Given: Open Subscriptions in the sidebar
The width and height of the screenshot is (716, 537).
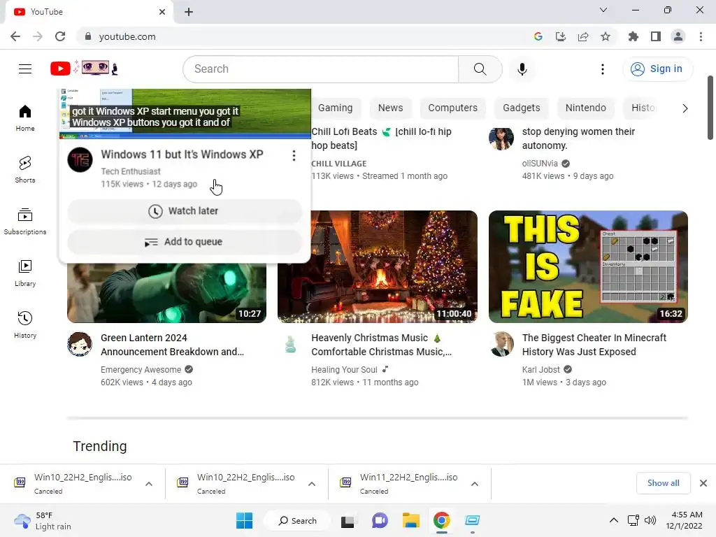Looking at the screenshot, I should pyautogui.click(x=25, y=222).
